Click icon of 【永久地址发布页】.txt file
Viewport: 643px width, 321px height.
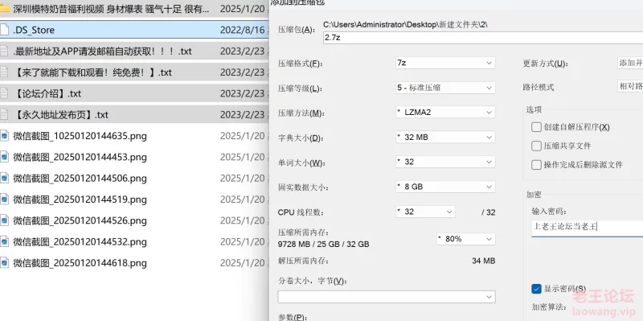4,115
